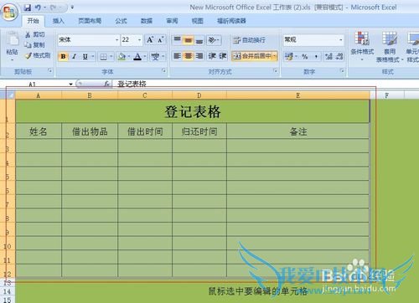The image size is (419, 303).
Task: Open the 福昕阅读器 (Foxit Reader) tab
Action: (x=231, y=21)
